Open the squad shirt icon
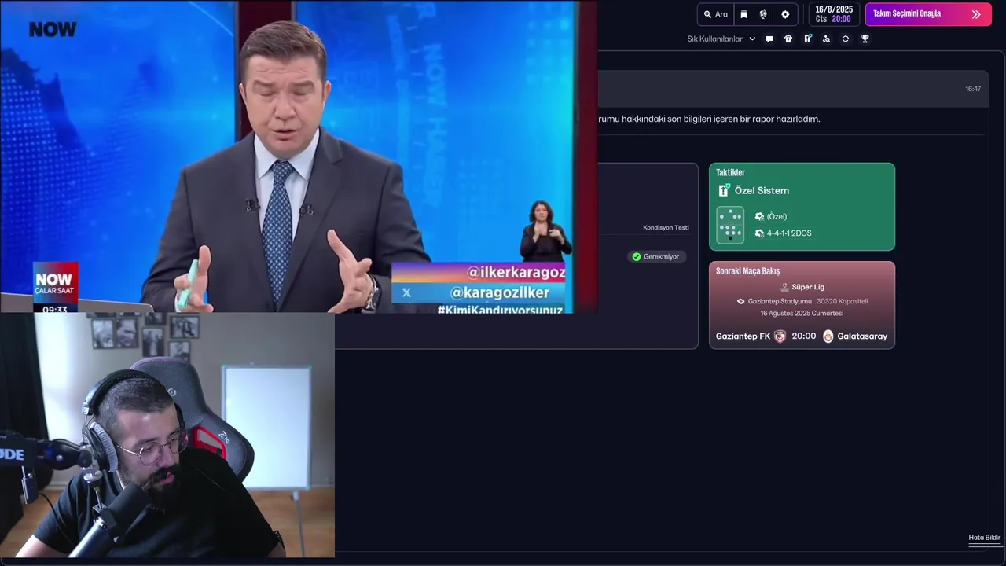Screen dimensions: 1006x566 [x=788, y=39]
